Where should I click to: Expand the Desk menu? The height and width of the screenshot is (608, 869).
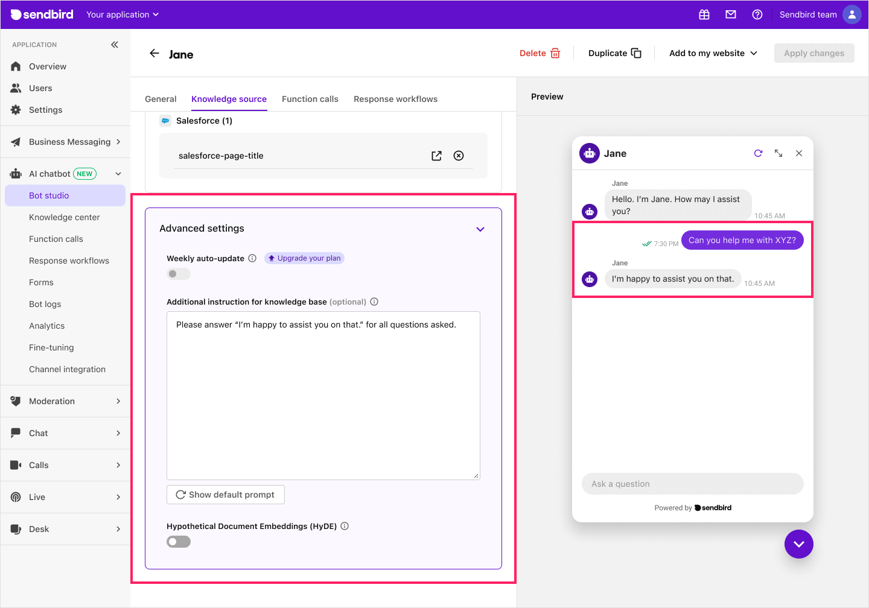(118, 529)
